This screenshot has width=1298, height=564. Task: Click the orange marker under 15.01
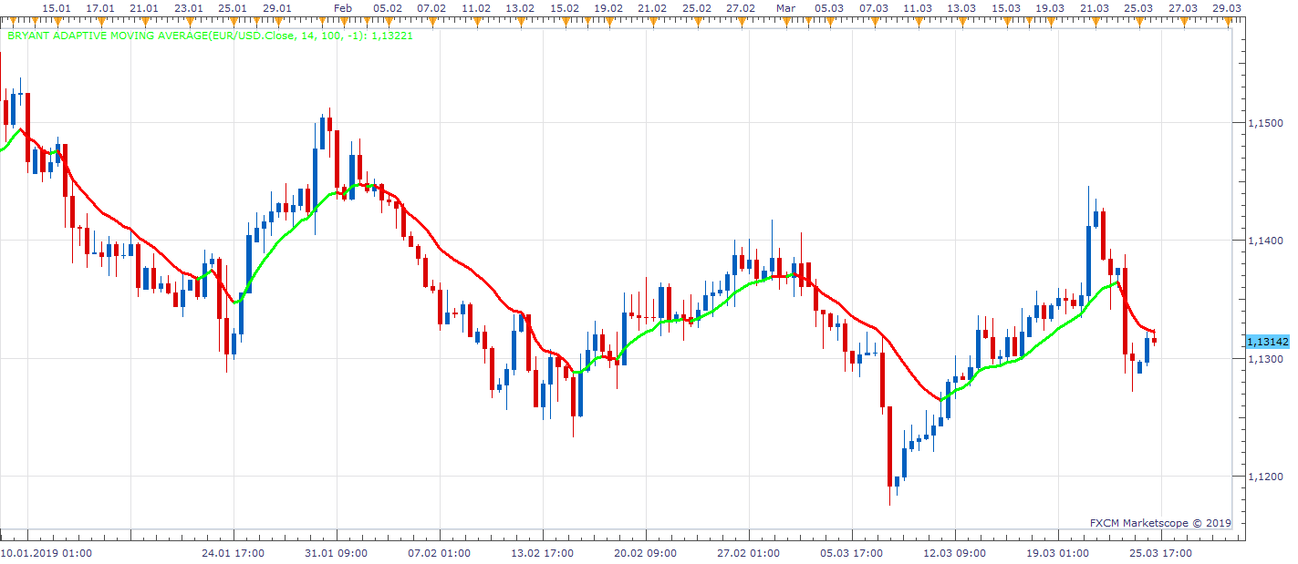pos(57,21)
